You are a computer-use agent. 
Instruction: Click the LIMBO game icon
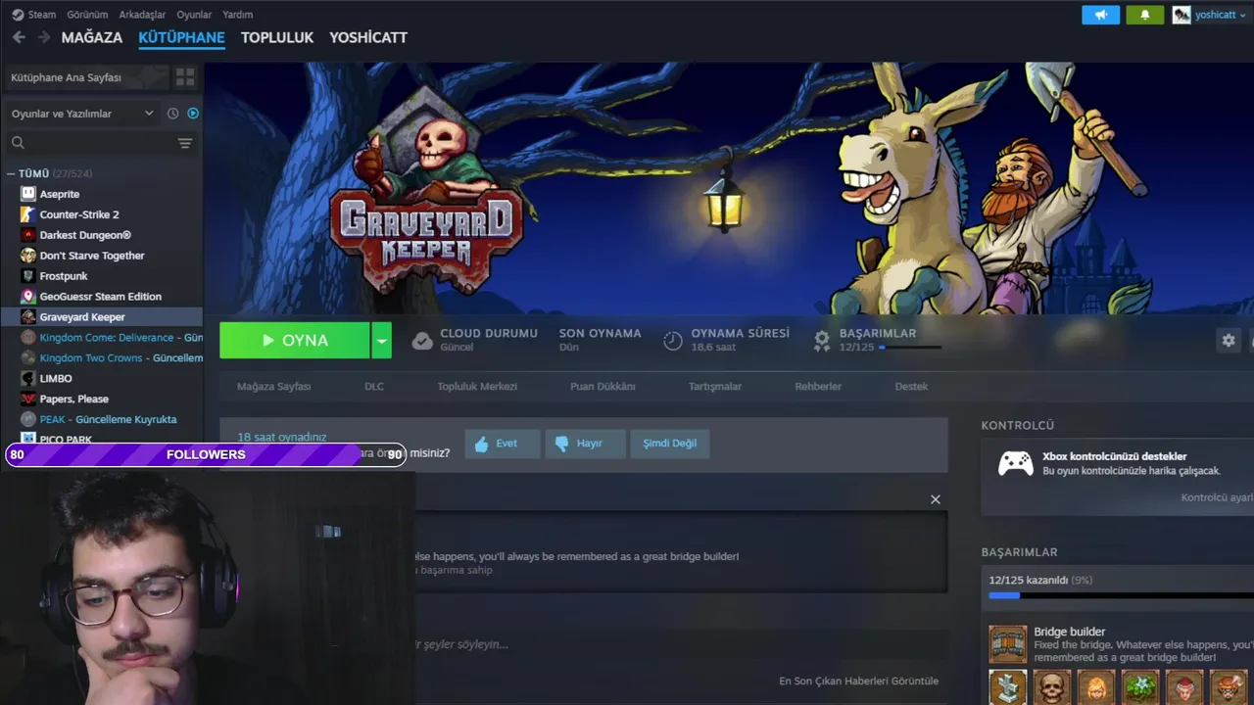tap(28, 379)
